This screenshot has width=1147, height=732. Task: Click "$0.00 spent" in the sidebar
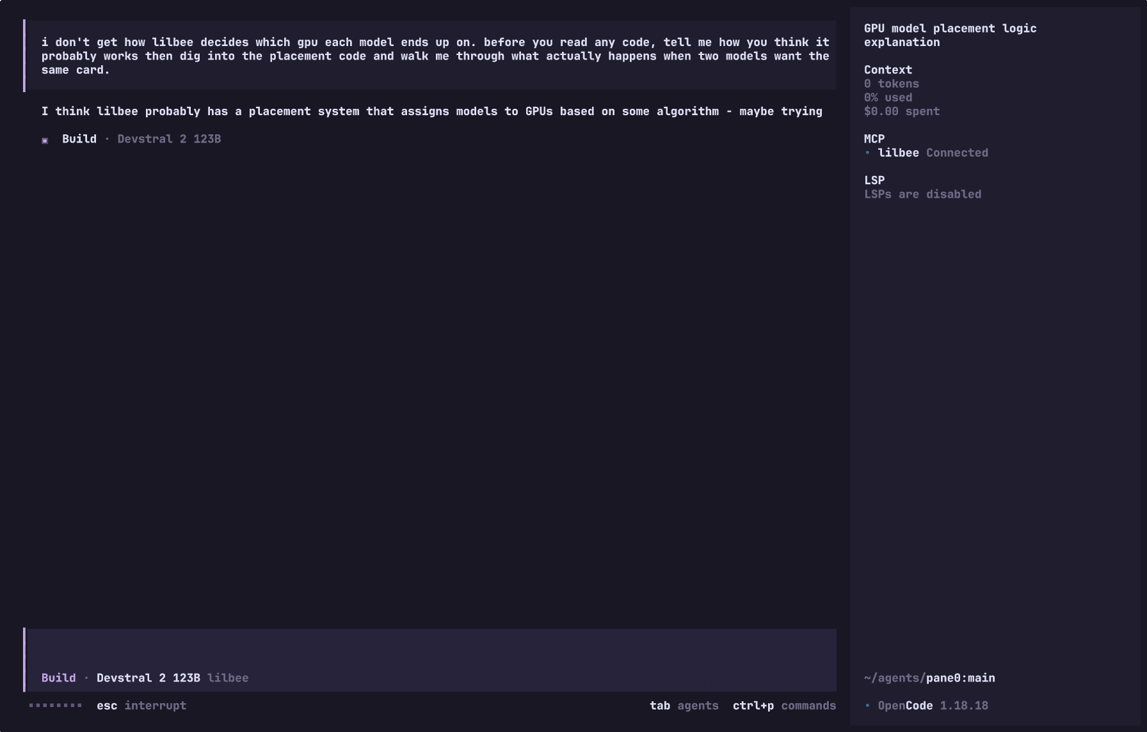coord(902,111)
